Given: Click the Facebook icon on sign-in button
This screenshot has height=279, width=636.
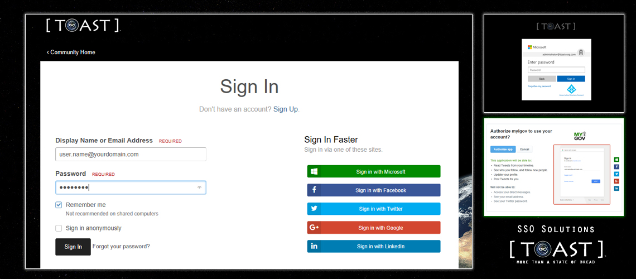Looking at the screenshot, I should pos(314,190).
